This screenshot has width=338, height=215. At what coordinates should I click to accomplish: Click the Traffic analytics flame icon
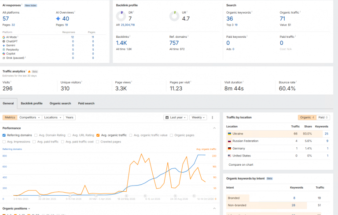[x=29, y=72]
